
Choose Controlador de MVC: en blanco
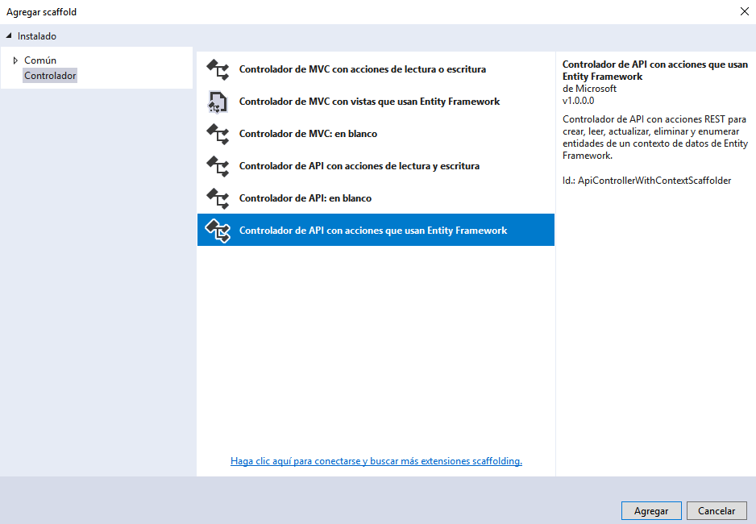pyautogui.click(x=376, y=134)
